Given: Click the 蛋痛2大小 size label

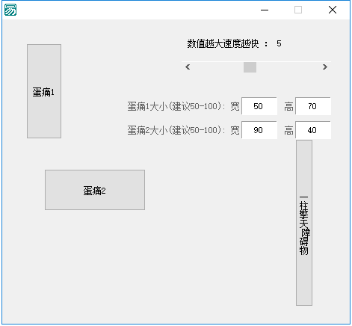Looking at the screenshot, I should point(176,130).
